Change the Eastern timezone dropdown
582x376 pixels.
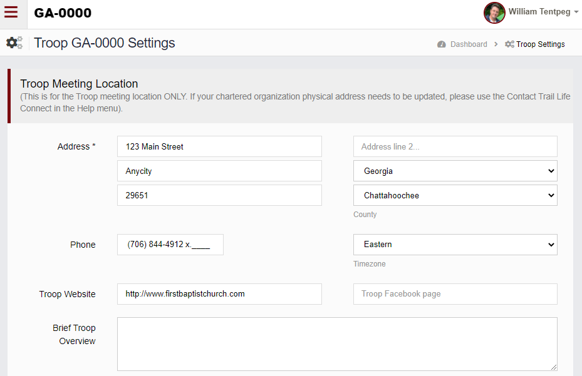(x=455, y=245)
